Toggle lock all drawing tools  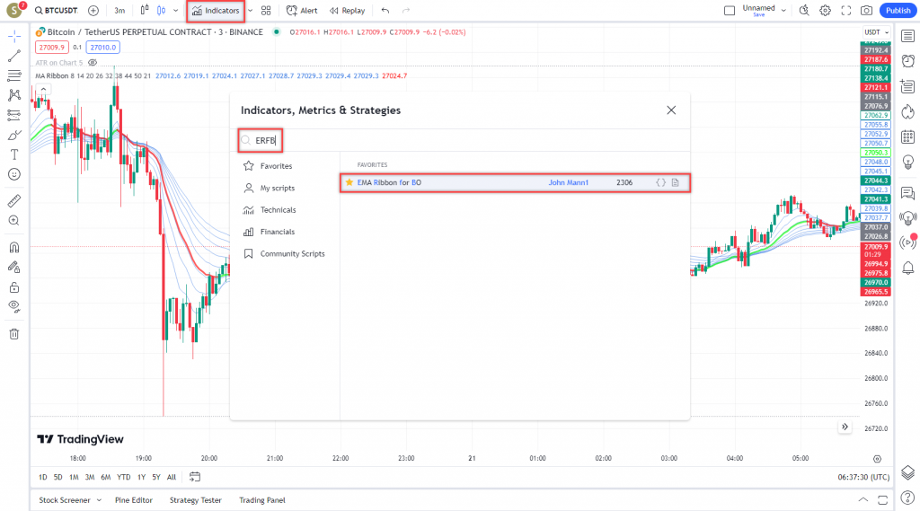(x=14, y=286)
